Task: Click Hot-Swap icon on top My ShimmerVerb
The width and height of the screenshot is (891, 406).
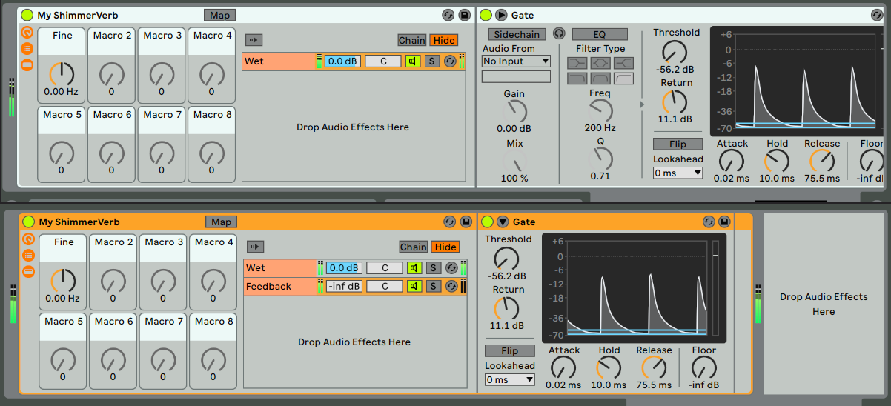Action: coord(448,15)
